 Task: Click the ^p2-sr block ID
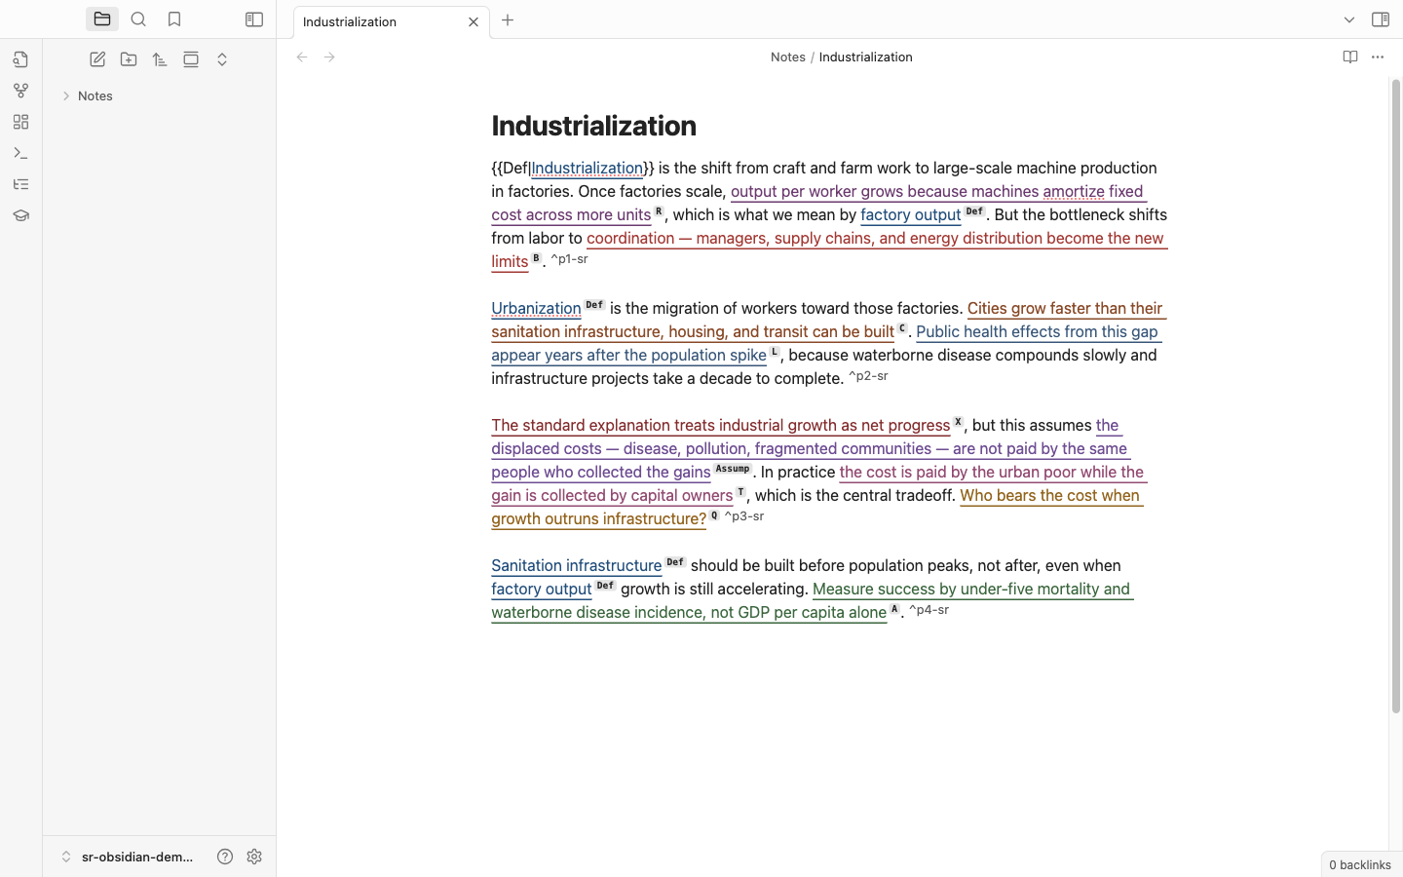[x=868, y=376]
